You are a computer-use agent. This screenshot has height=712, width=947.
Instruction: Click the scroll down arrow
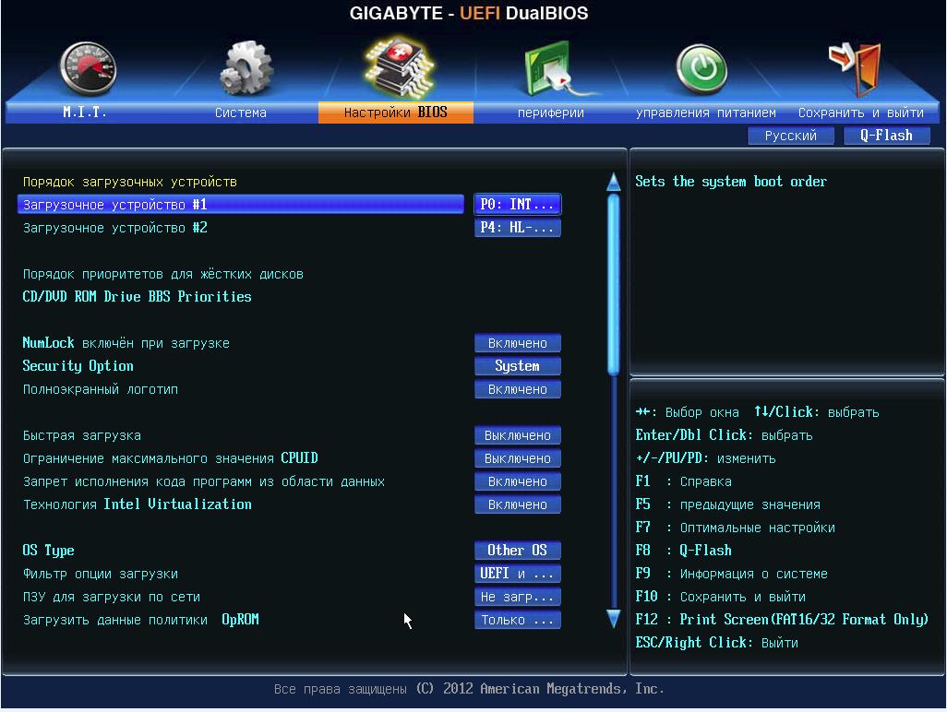point(614,619)
